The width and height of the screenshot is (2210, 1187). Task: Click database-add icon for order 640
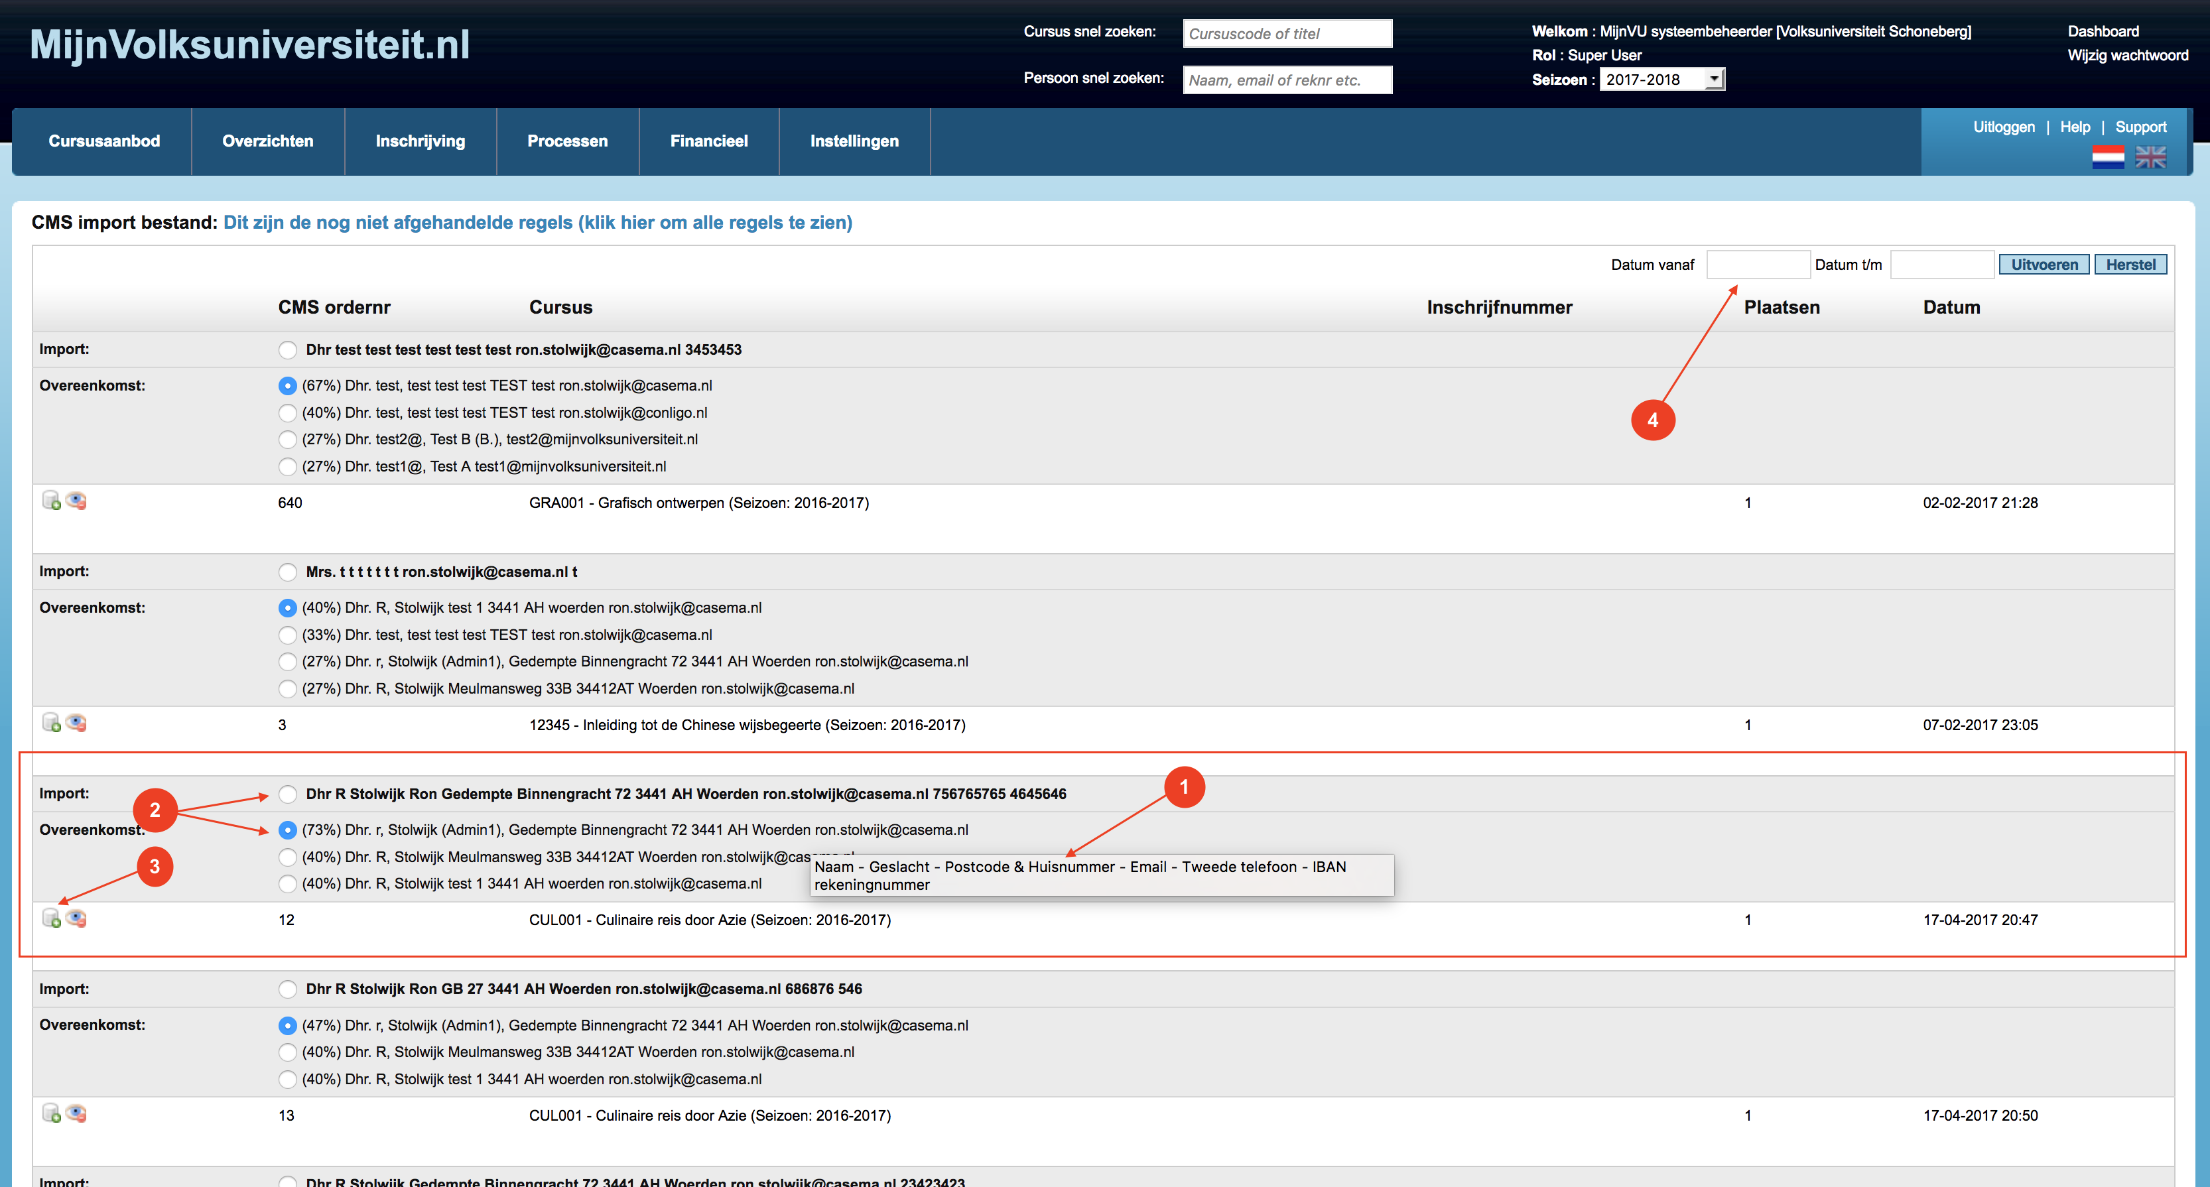click(50, 501)
